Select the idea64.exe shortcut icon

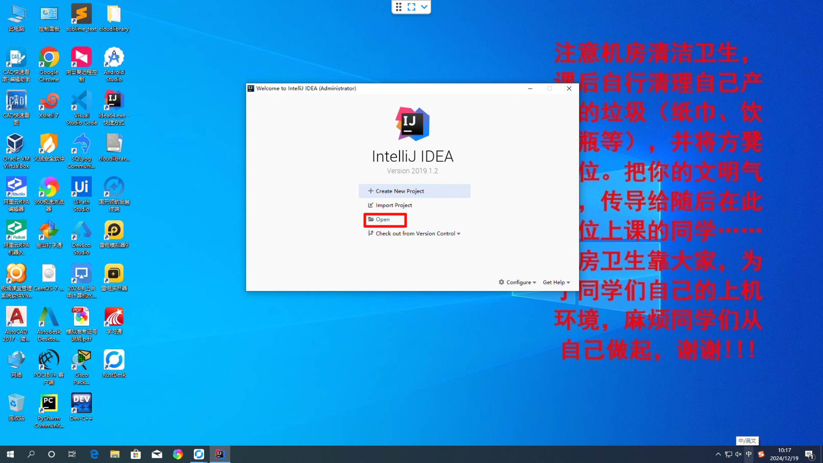(114, 108)
